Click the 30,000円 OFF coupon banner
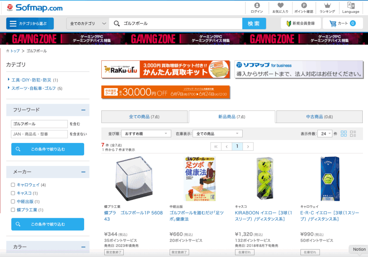The width and height of the screenshot is (368, 257). [165, 92]
